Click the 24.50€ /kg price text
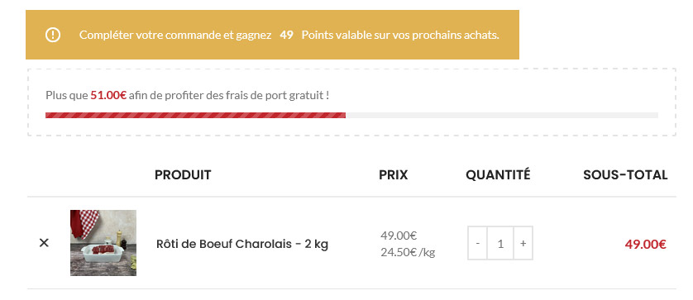 [408, 252]
